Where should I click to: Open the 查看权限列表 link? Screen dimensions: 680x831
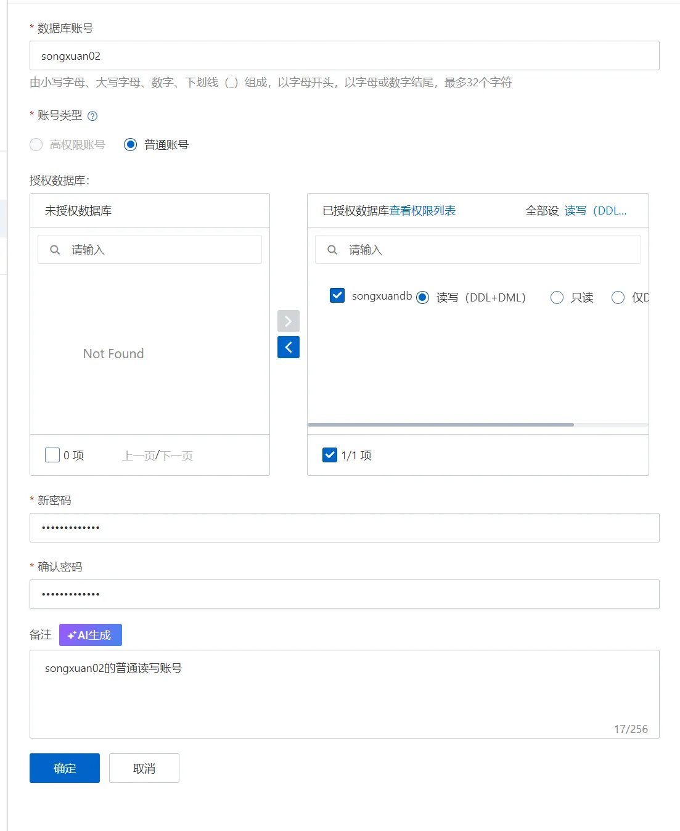click(422, 211)
